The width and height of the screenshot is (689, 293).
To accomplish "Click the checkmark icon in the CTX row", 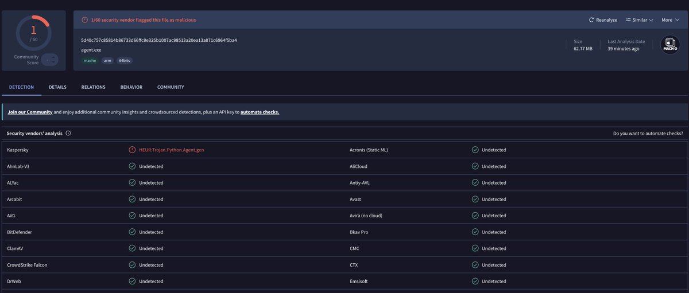I will [x=475, y=265].
